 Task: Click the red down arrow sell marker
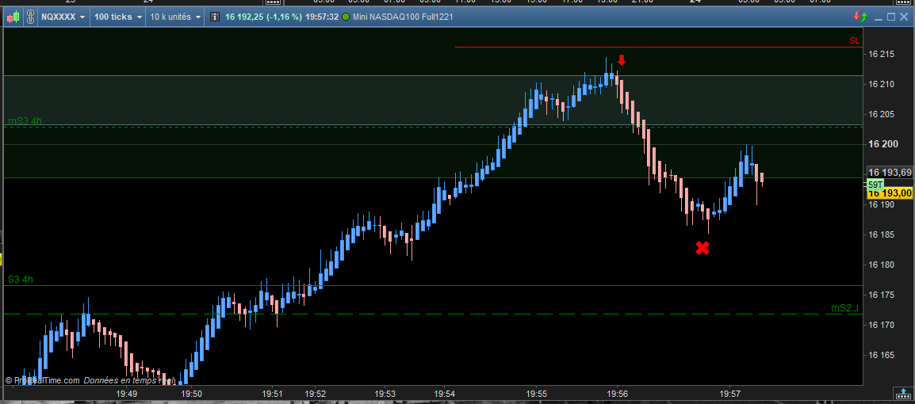click(622, 59)
